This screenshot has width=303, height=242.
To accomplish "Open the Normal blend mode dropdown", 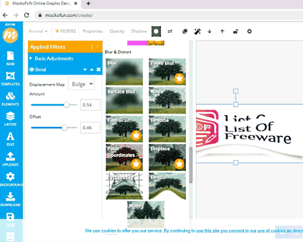I will click(38, 32).
